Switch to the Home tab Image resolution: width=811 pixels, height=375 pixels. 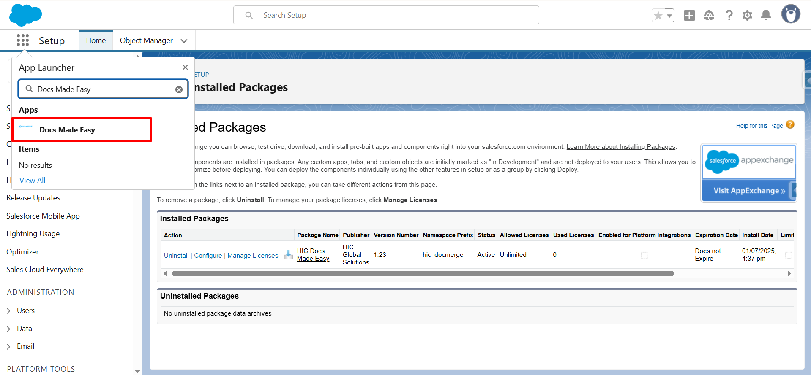[x=96, y=40]
